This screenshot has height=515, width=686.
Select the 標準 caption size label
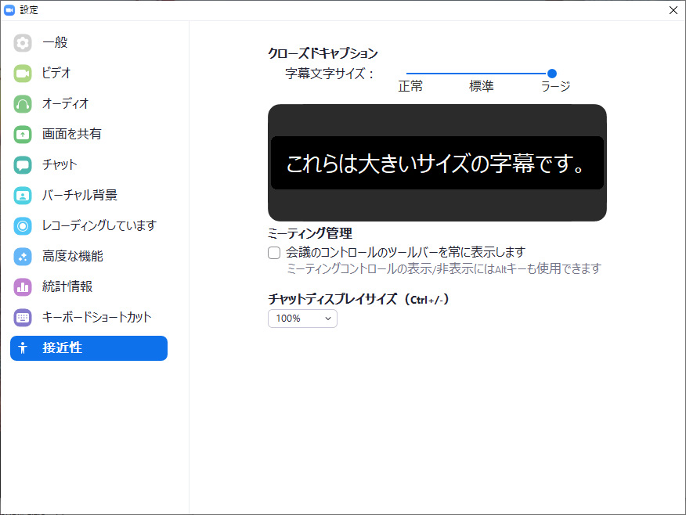(481, 87)
